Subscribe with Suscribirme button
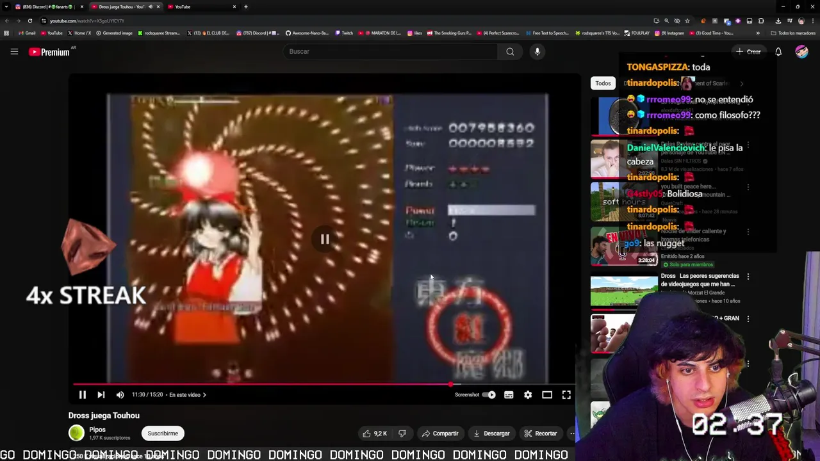The height and width of the screenshot is (461, 820). (x=163, y=433)
